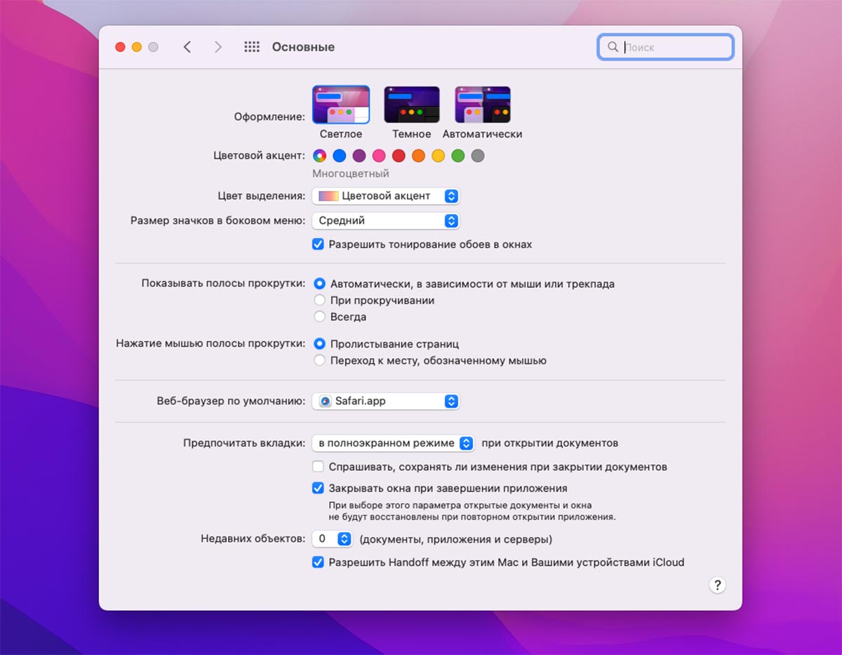Open the Цвет выделения dropdown
This screenshot has height=655, width=842.
click(x=386, y=196)
